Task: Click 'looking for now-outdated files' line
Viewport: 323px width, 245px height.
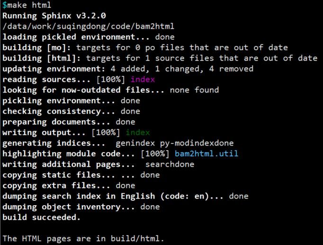Action: click(111, 90)
